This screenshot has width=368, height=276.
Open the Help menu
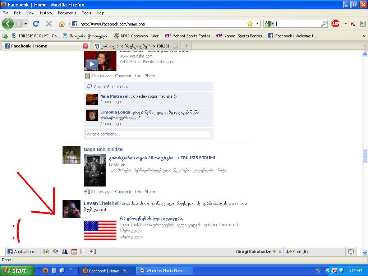[101, 13]
